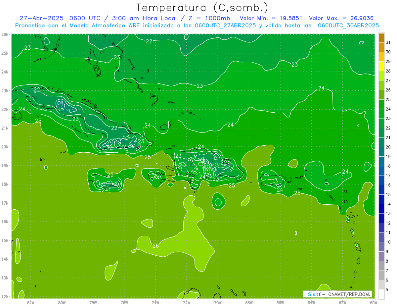Viewport: 397px width, 307px height.
Task: Click the 21 contour label over eastern Cuba
Action: pyautogui.click(x=113, y=144)
